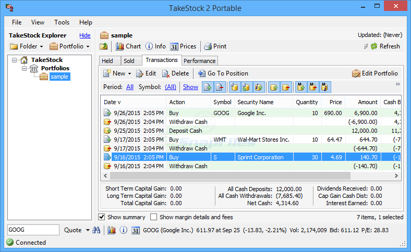Screen dimensions: 411x252
Task: Refresh the portfolio quotes
Action: (385, 46)
